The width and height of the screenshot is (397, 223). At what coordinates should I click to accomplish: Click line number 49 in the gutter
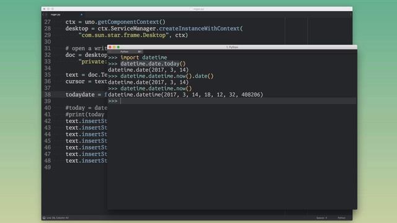click(48, 167)
